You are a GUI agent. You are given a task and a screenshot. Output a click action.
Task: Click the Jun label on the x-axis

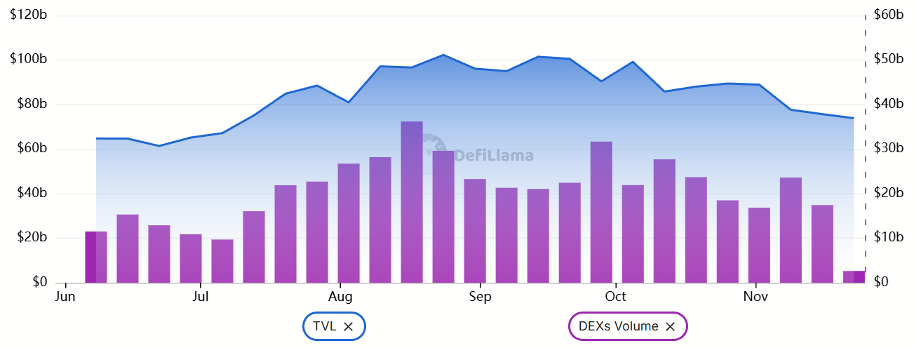click(65, 297)
